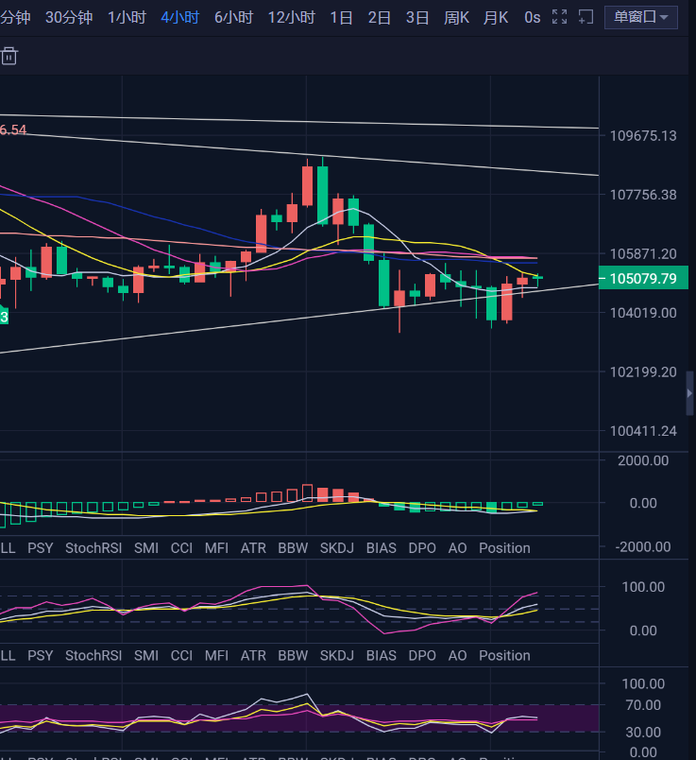Click price axis label 100411.24
696x760 pixels.
643,431
